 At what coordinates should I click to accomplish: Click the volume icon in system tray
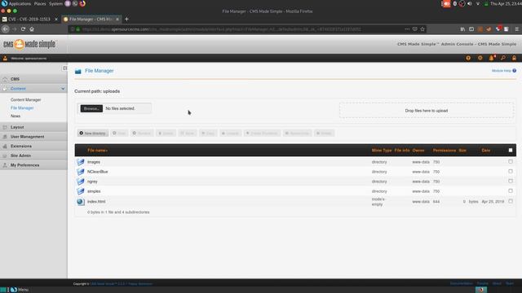click(x=470, y=3)
